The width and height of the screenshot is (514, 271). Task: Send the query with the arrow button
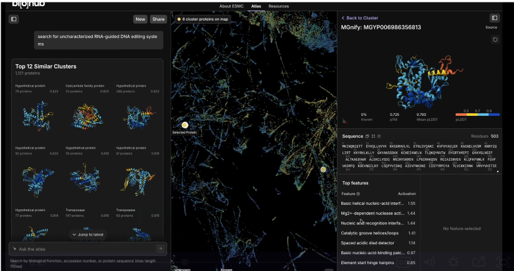tap(160, 249)
